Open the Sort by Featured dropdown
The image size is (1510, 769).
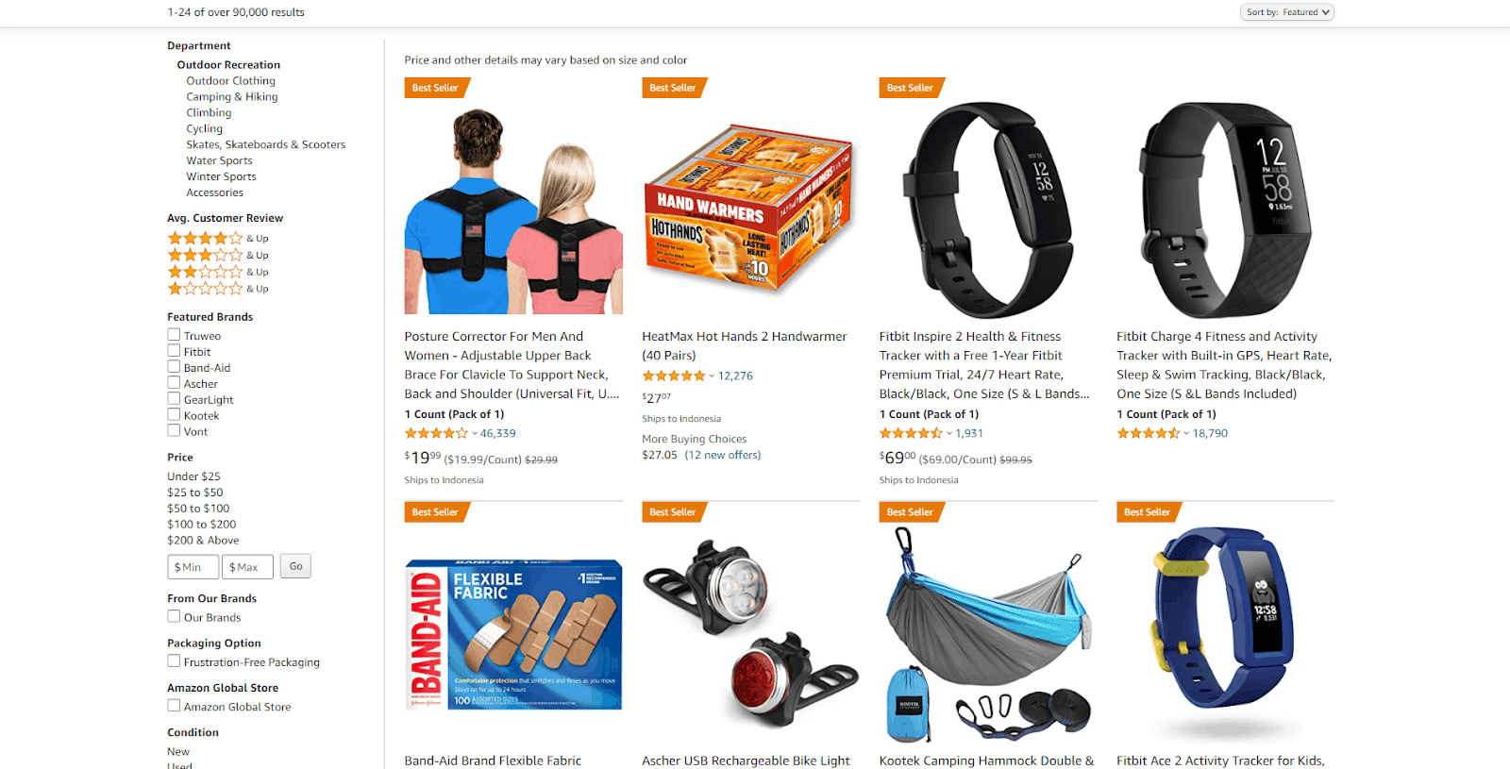point(1286,12)
